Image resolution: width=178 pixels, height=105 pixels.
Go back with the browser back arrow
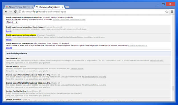click(6, 12)
